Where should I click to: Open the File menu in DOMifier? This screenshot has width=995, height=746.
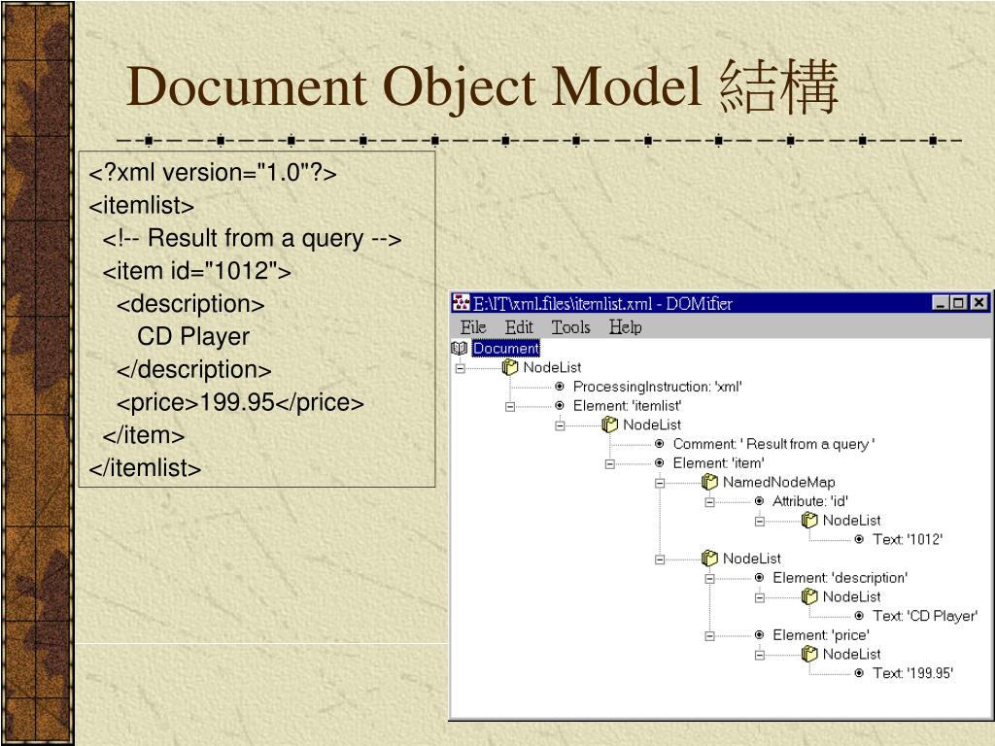click(x=473, y=327)
